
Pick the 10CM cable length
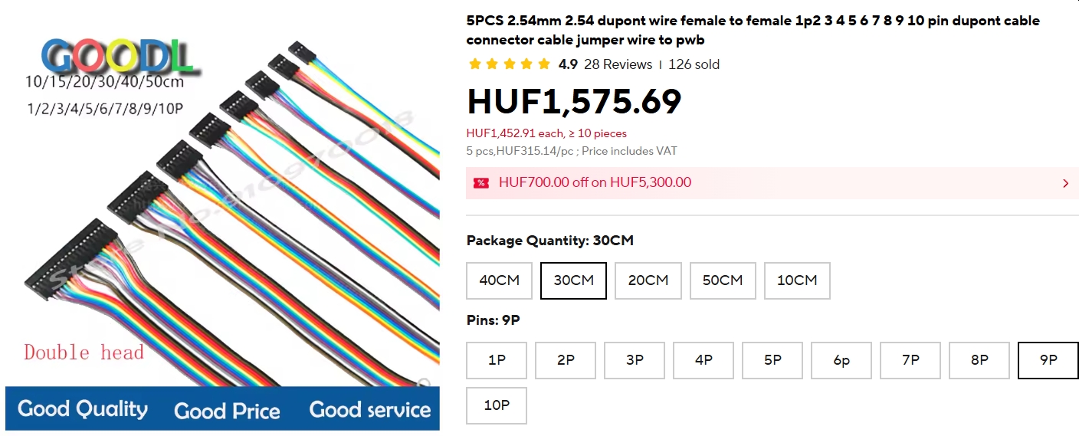point(797,280)
